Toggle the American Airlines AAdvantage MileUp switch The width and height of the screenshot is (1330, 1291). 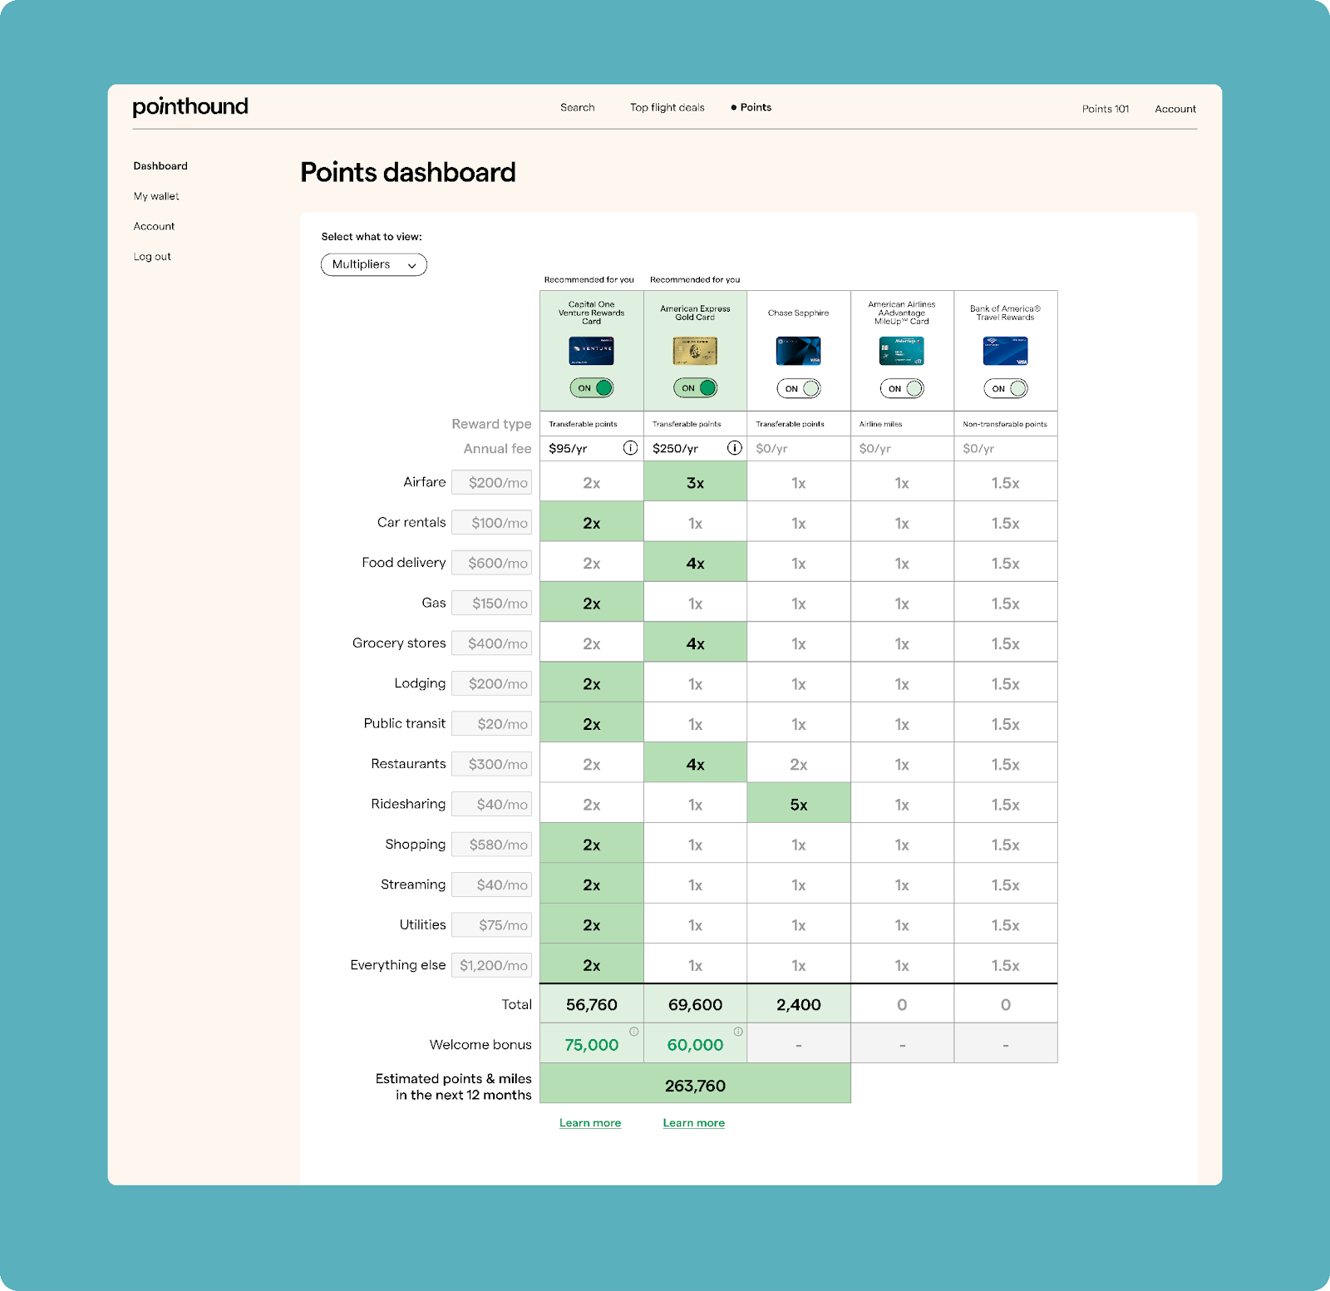tap(902, 388)
